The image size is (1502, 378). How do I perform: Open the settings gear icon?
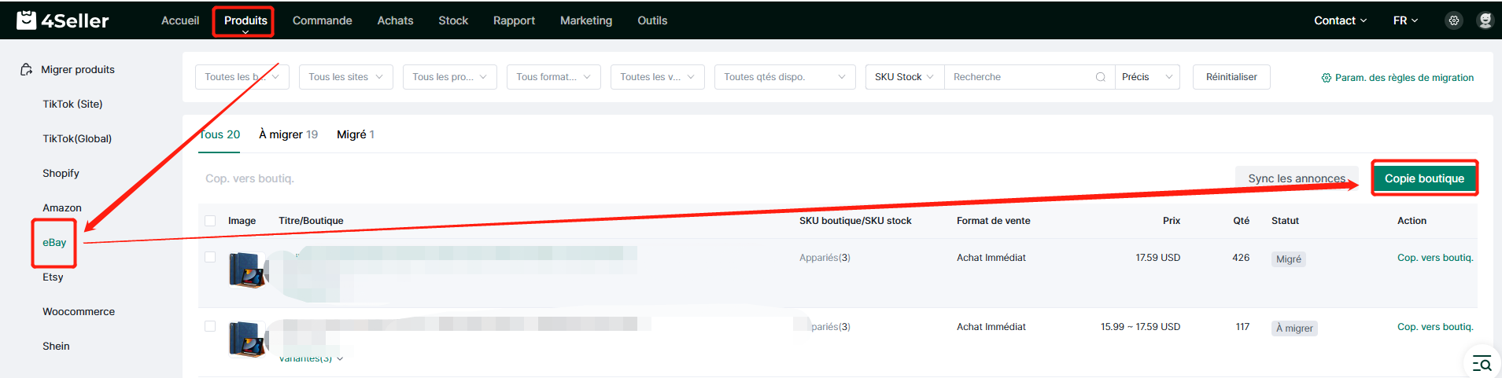(x=1454, y=20)
